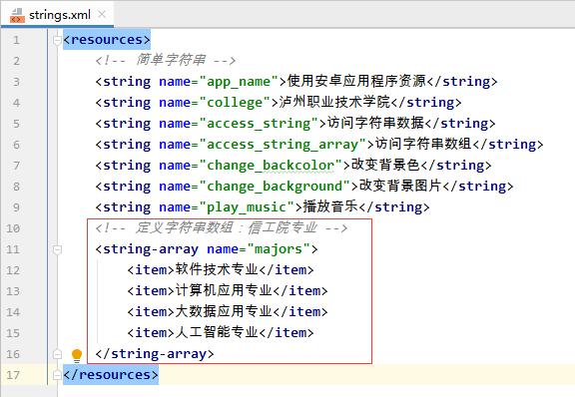Click the text 改变背景图片
The image size is (575, 397).
pyautogui.click(x=400, y=186)
